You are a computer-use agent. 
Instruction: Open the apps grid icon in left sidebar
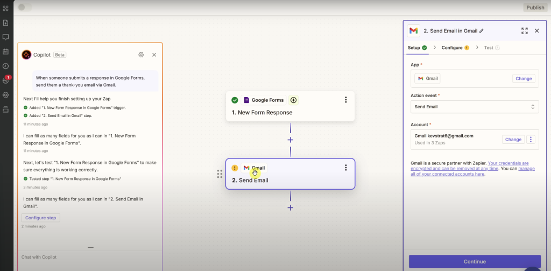pos(5,9)
